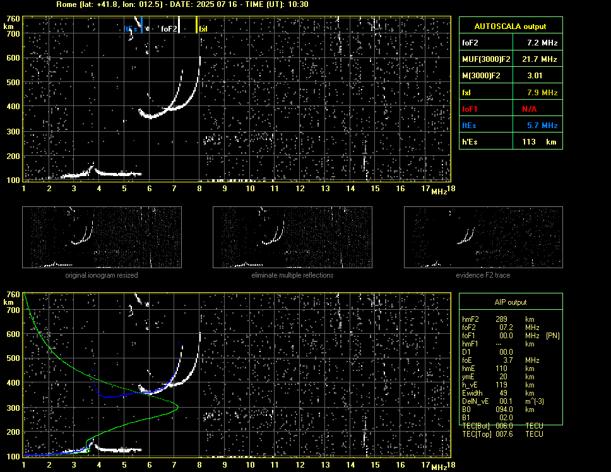This screenshot has width=611, height=472.
Task: Open the 'original ionogram resized' thumbnail
Action: point(102,237)
